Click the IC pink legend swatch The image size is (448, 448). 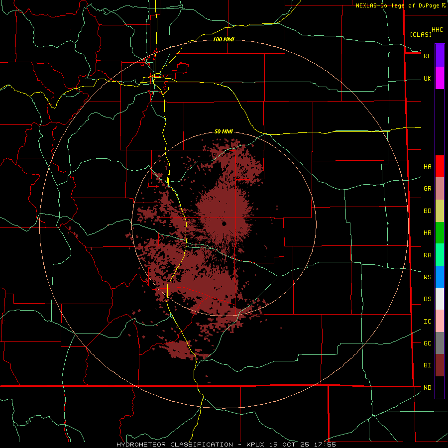[x=440, y=321]
